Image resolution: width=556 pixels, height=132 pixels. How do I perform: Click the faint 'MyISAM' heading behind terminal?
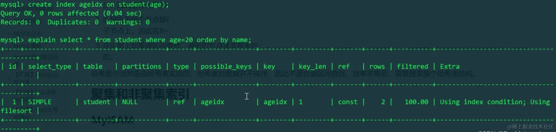point(113,120)
